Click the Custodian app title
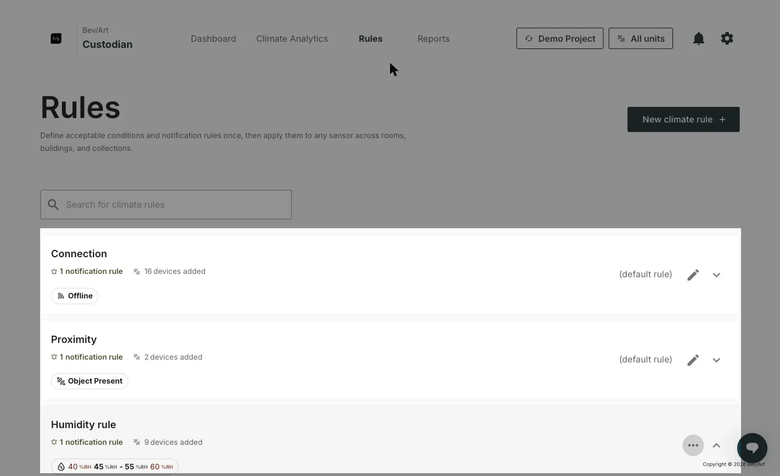Viewport: 780px width, 476px height. (x=108, y=45)
